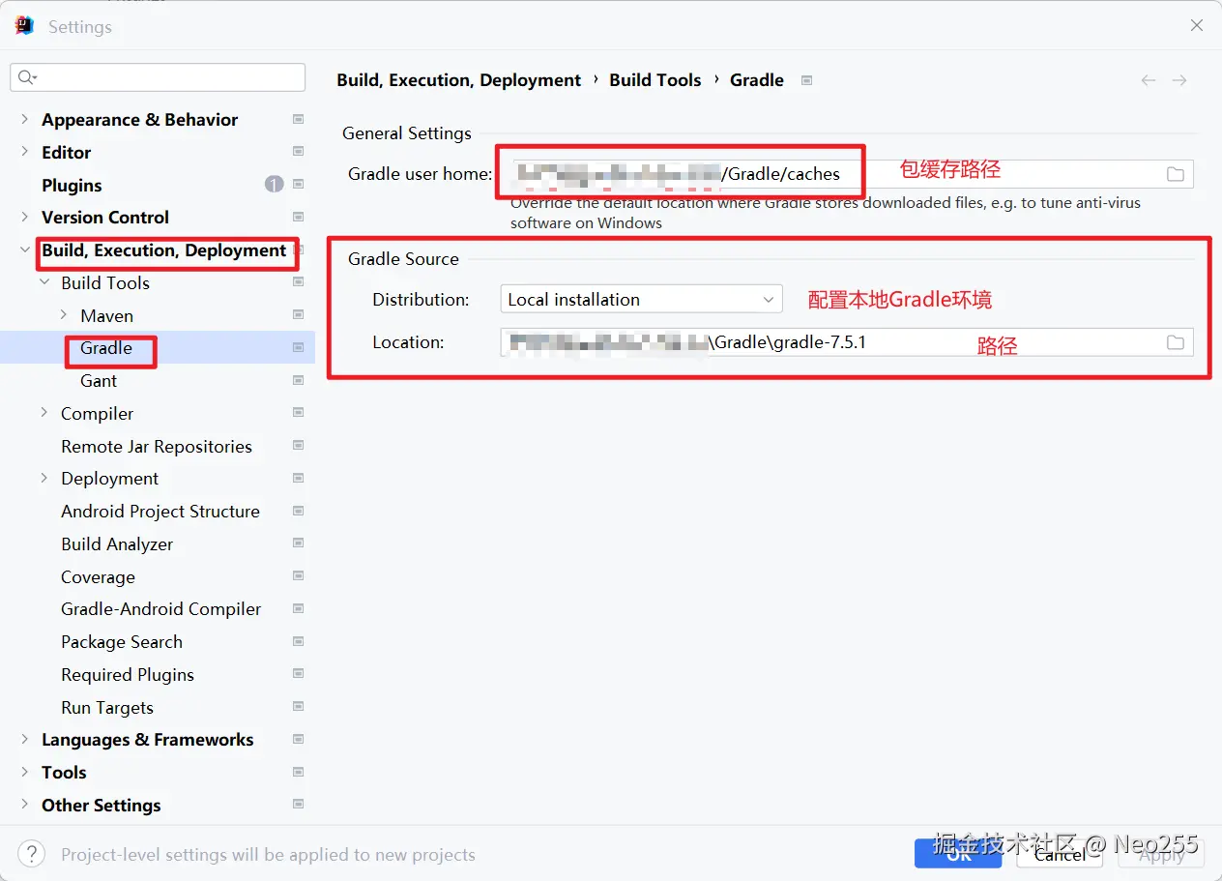Select Plugins in settings tree
This screenshot has height=881, width=1222.
(x=72, y=185)
